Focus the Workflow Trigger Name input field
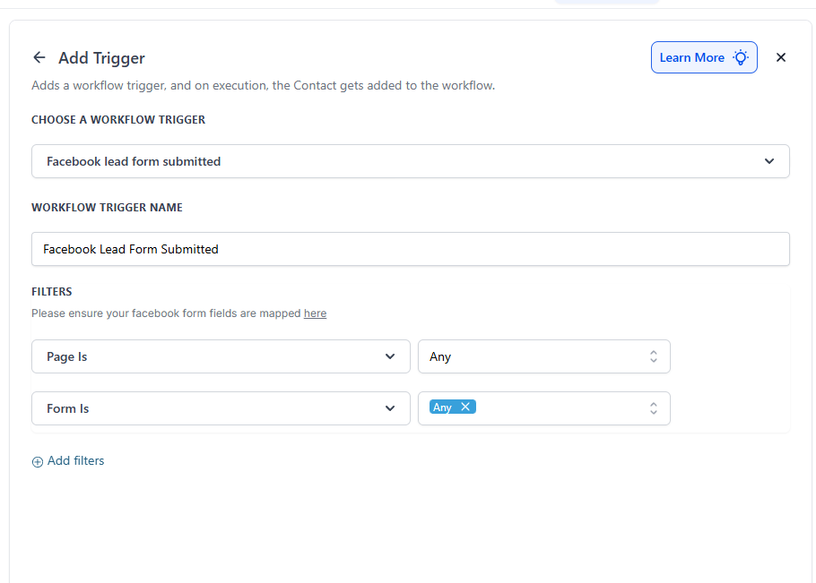The height and width of the screenshot is (583, 816). pyautogui.click(x=410, y=249)
